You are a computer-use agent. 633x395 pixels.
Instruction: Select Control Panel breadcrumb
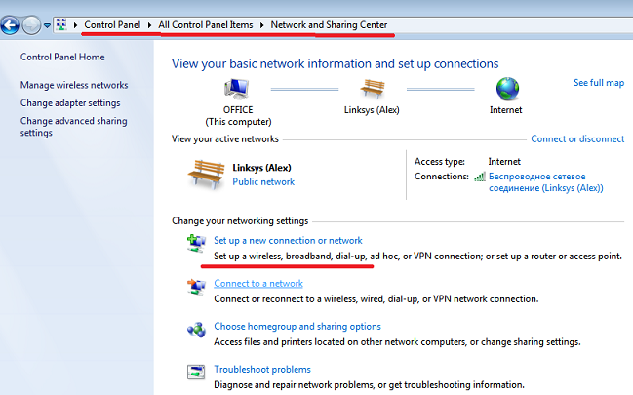point(112,25)
